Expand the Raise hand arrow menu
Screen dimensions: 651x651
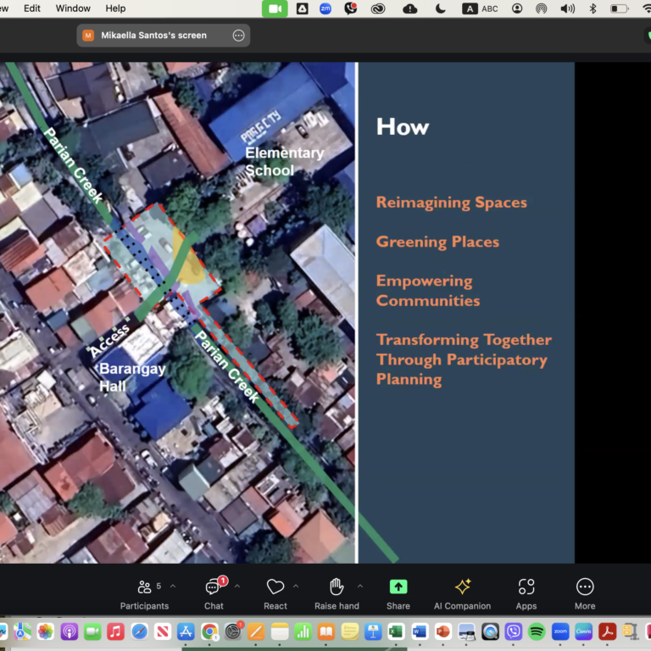[x=360, y=587]
